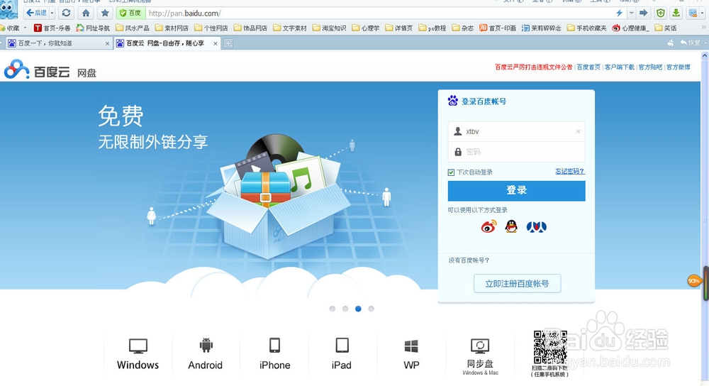Select the fourth carousel dot

372,309
